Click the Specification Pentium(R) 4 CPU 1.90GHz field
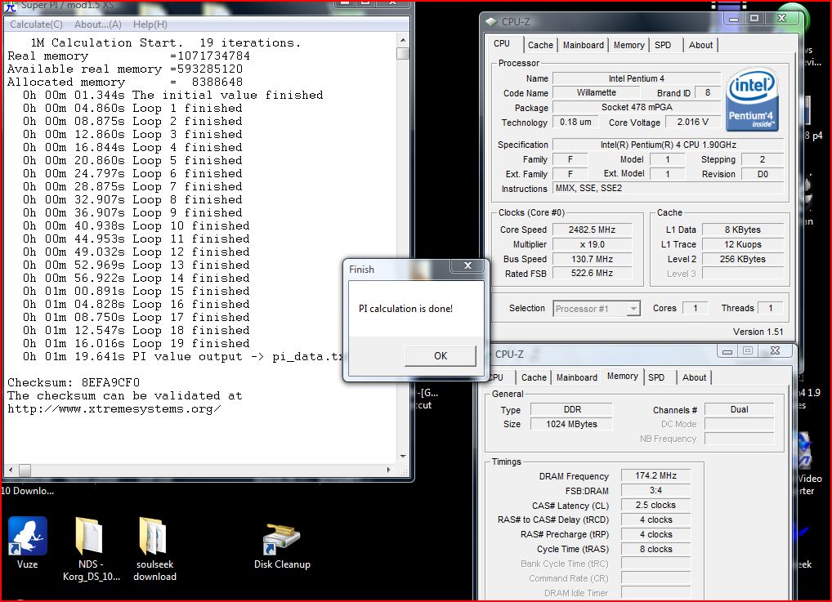Screen dimensions: 832x602 coord(668,145)
